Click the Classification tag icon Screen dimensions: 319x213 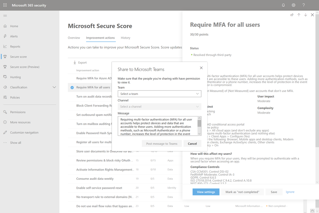point(5,87)
